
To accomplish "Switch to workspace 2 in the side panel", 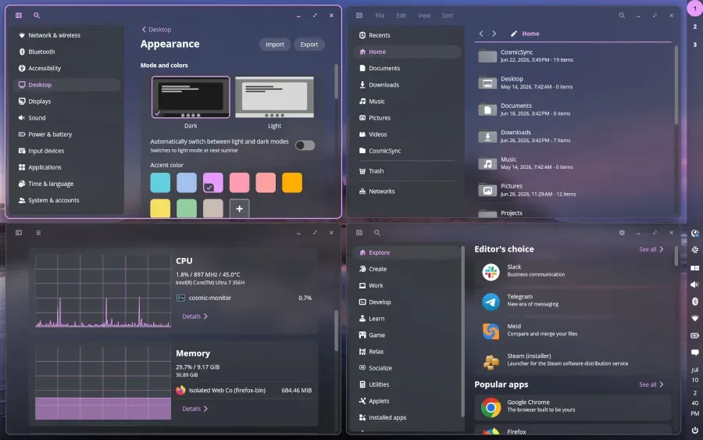I will pyautogui.click(x=695, y=27).
